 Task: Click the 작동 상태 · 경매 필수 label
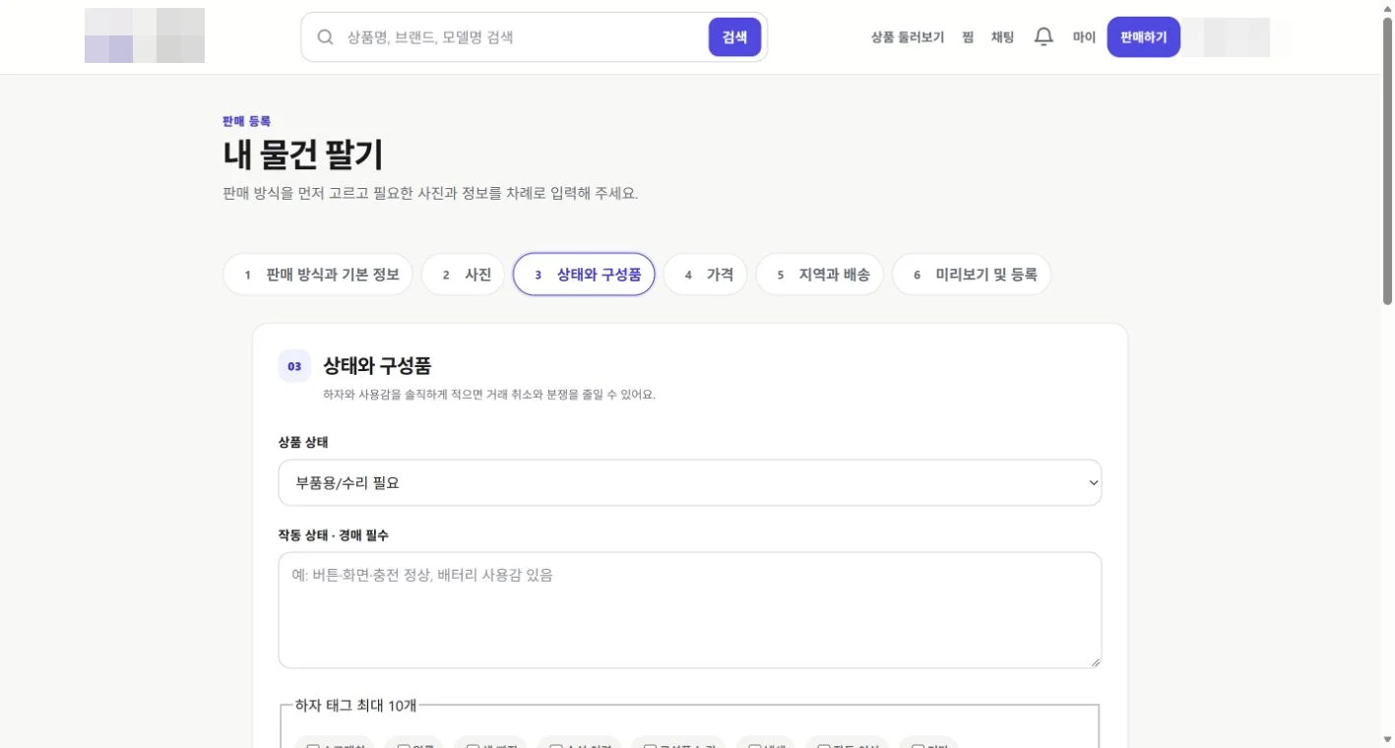click(x=334, y=535)
